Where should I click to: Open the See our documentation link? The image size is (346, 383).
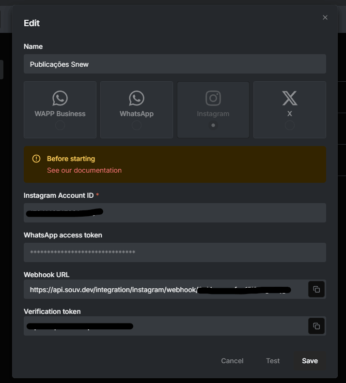pos(84,170)
